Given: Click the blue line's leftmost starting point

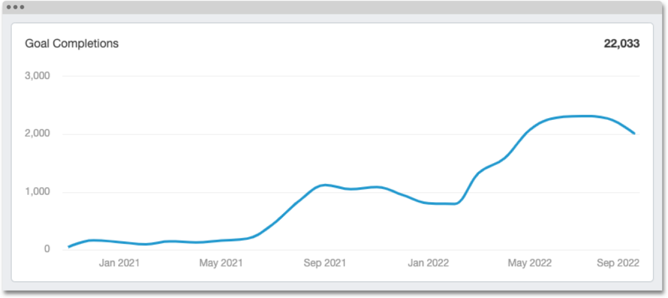Looking at the screenshot, I should click(68, 246).
